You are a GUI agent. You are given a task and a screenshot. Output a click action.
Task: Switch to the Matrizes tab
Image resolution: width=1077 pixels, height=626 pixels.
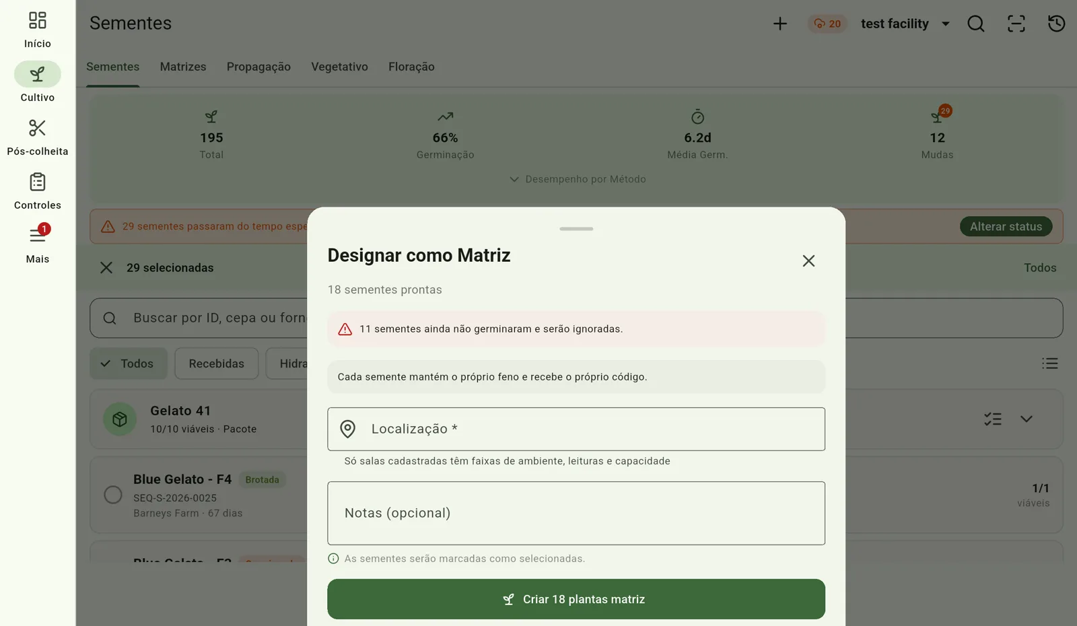coord(183,67)
